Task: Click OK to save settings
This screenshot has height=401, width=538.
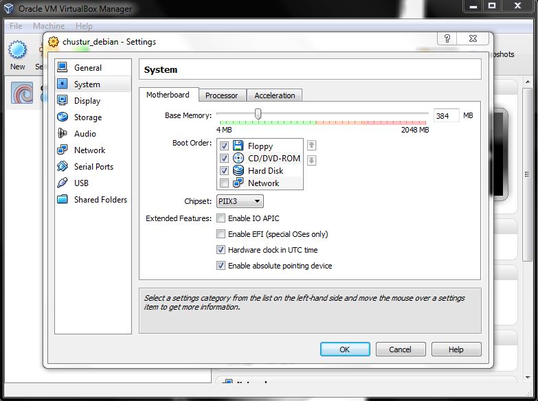Action: (345, 350)
